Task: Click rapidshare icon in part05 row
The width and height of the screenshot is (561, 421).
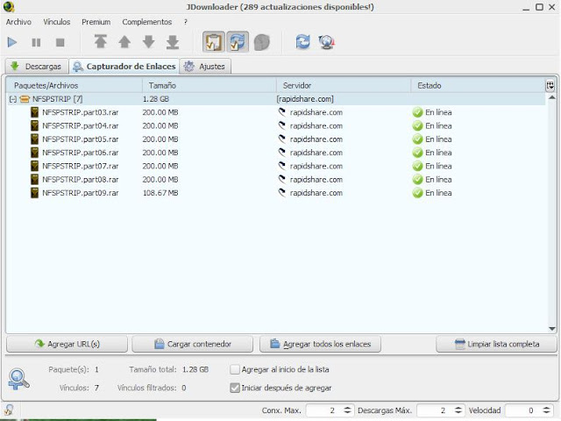Action: 282,139
